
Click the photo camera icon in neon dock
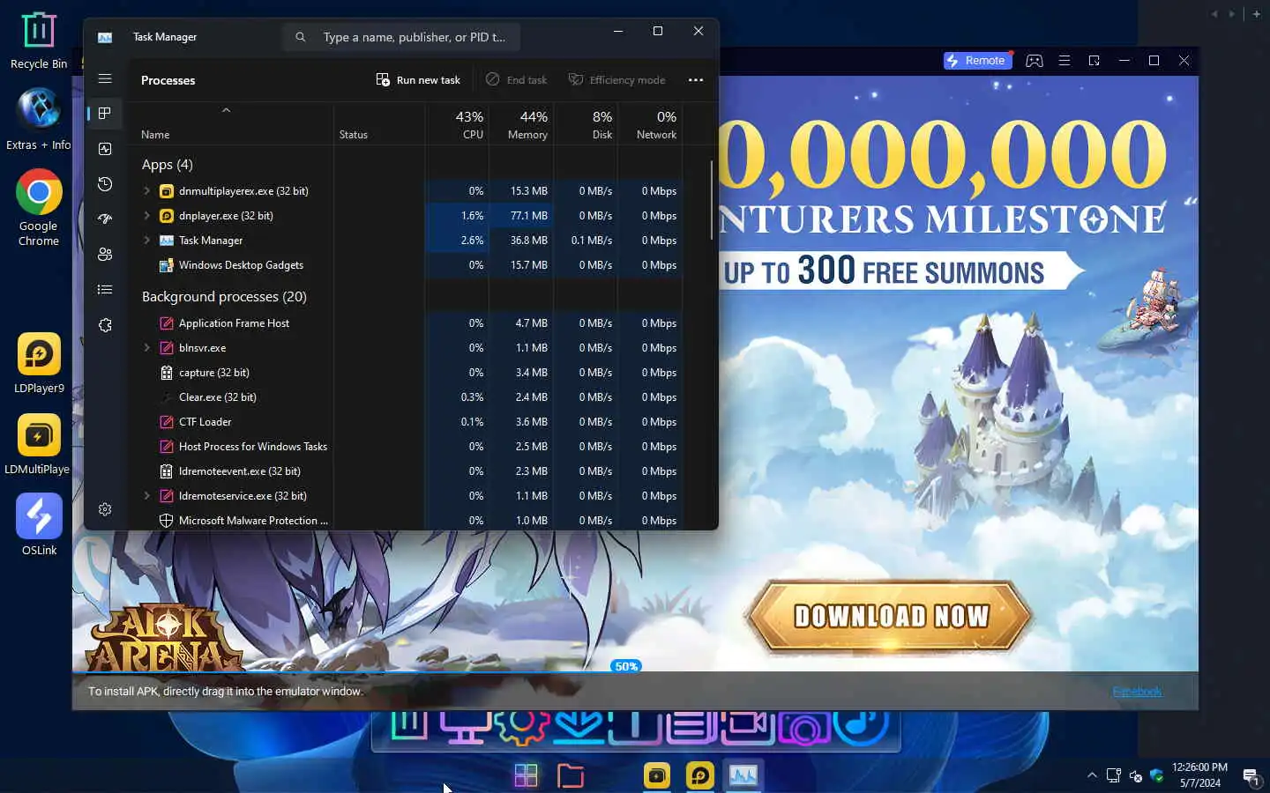(x=803, y=728)
